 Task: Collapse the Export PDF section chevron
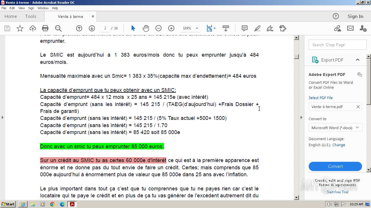358,60
